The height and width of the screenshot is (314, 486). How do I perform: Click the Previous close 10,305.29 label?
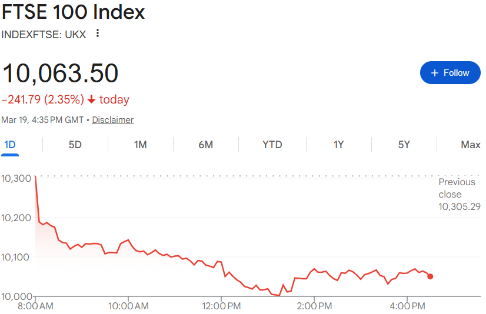point(459,195)
